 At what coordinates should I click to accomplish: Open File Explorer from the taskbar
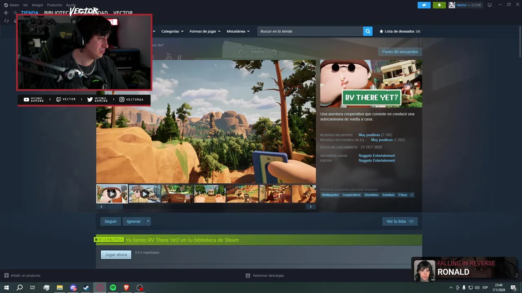pyautogui.click(x=60, y=288)
